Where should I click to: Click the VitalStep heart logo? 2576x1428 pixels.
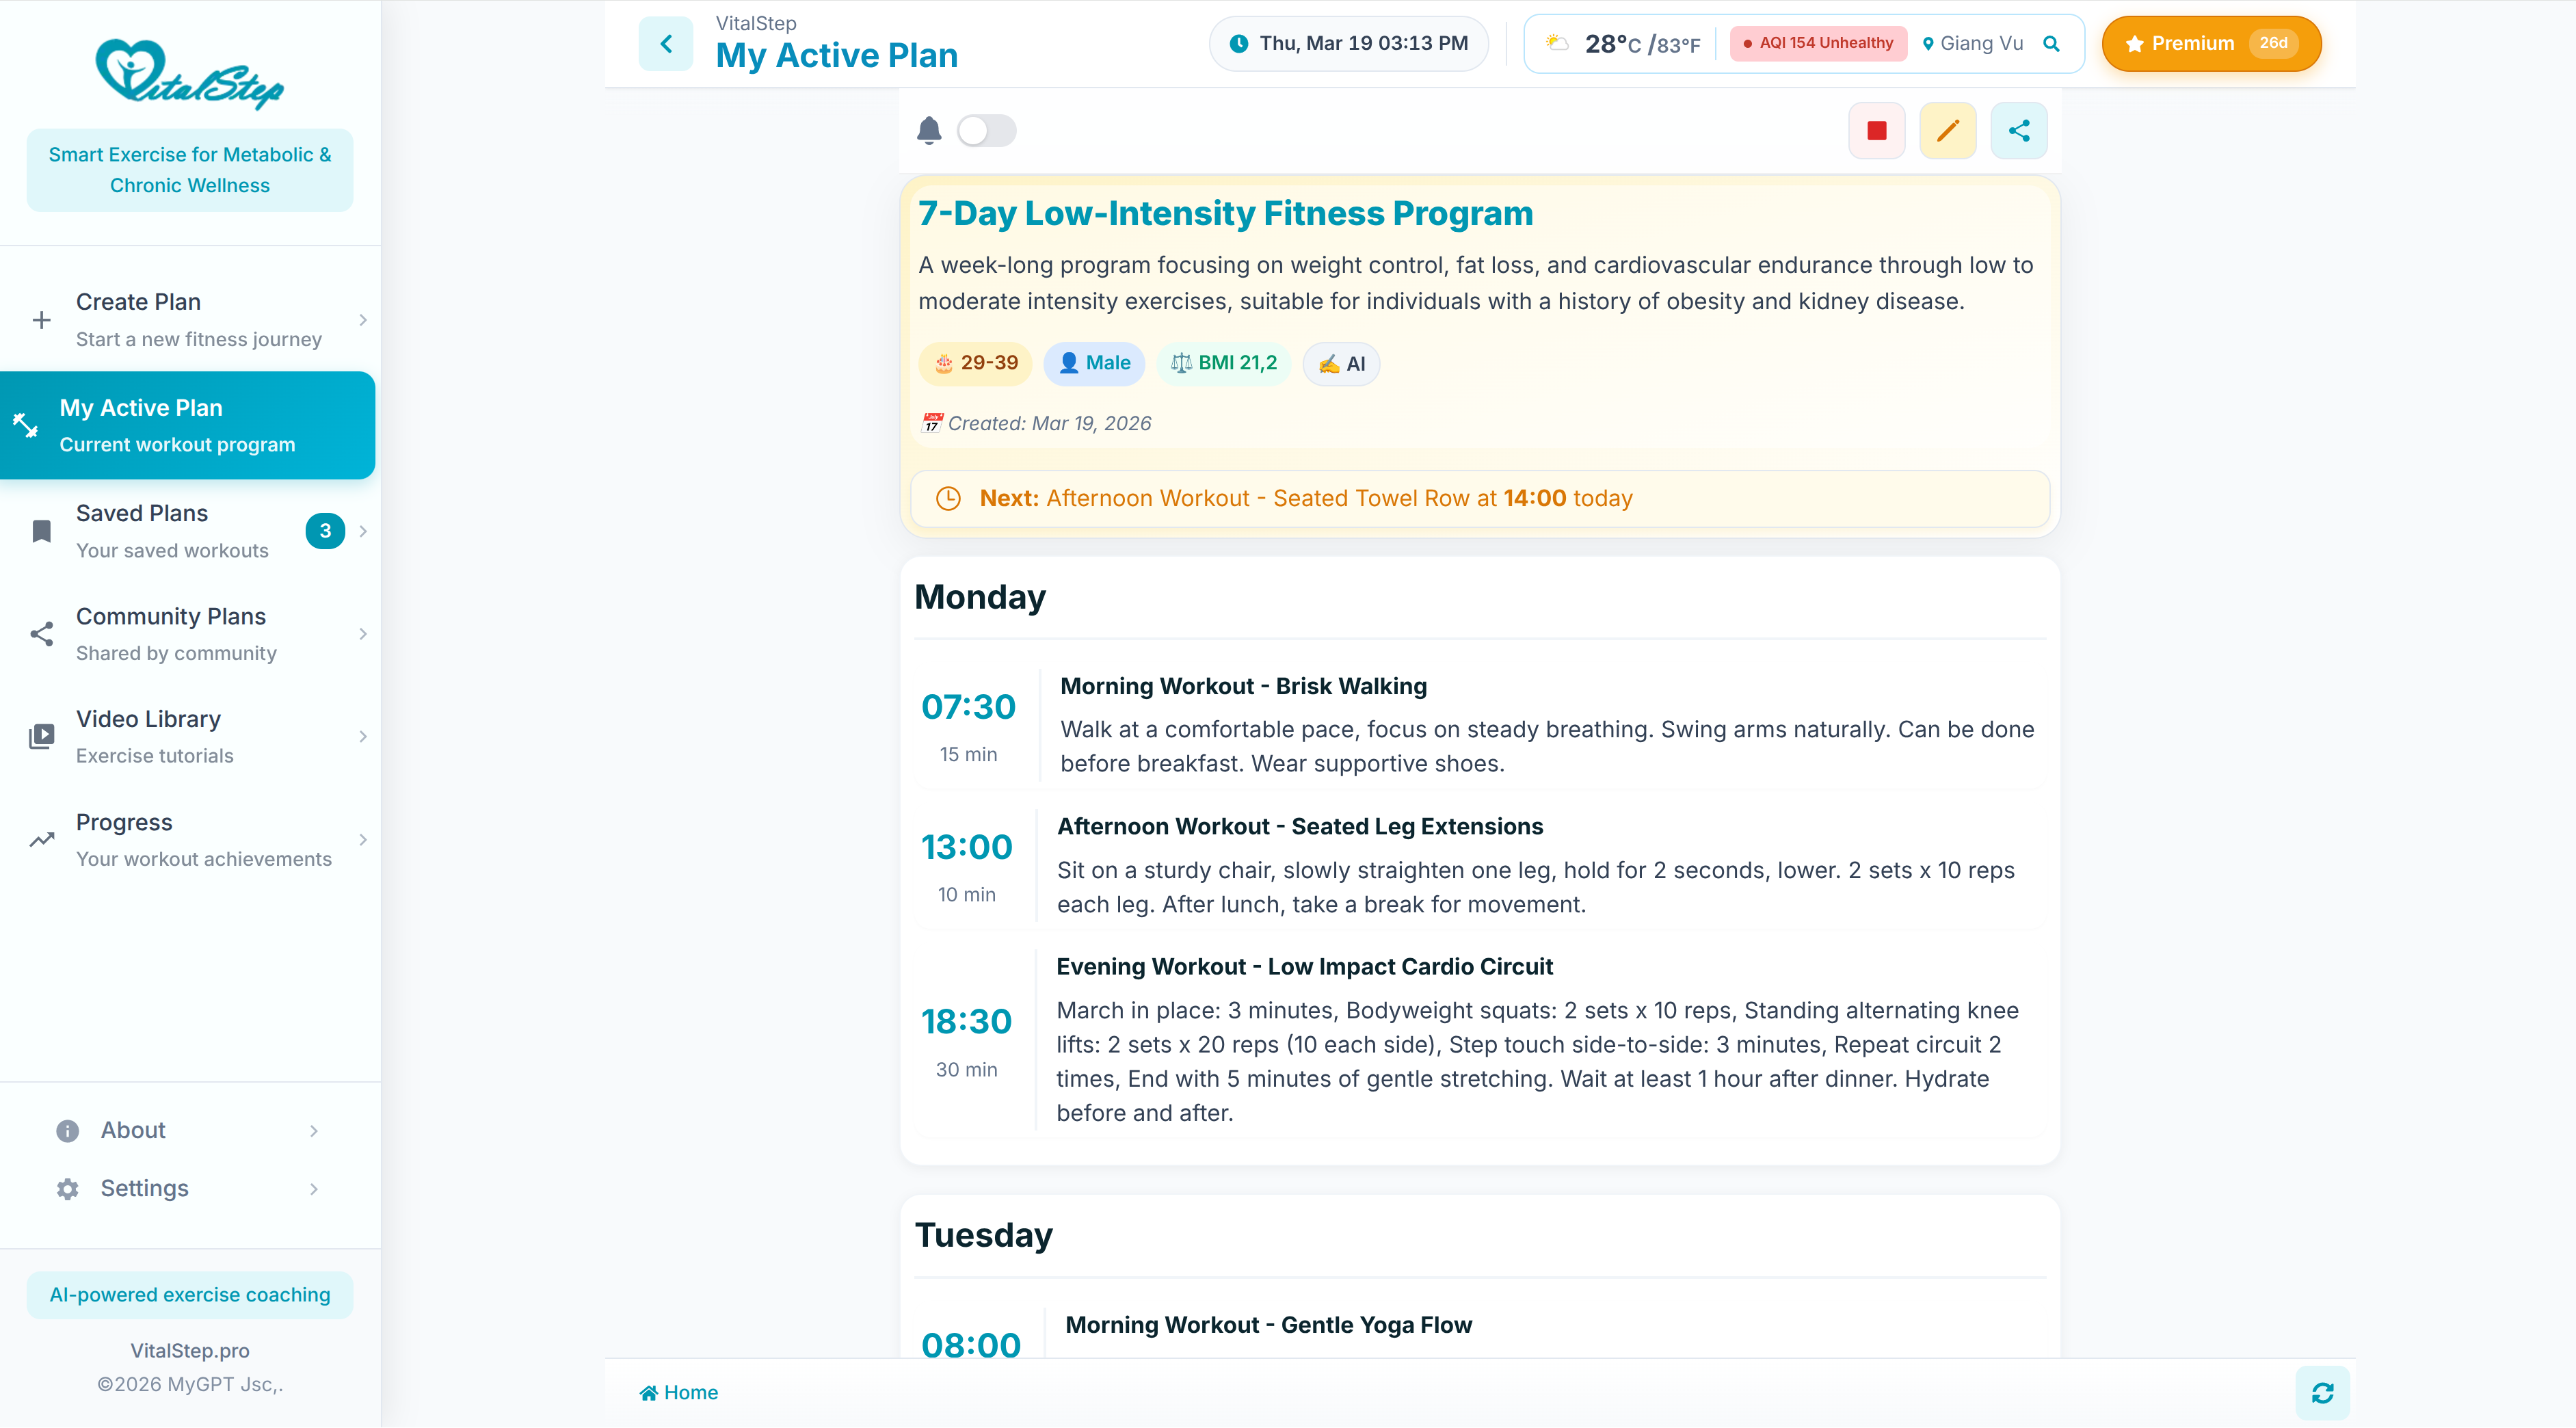point(189,74)
